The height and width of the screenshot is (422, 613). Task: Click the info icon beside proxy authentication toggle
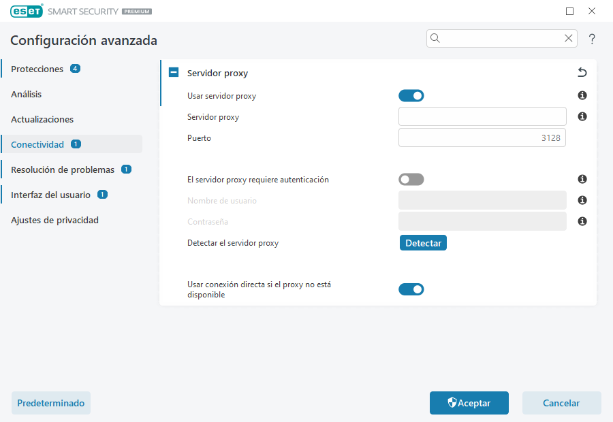pos(582,179)
